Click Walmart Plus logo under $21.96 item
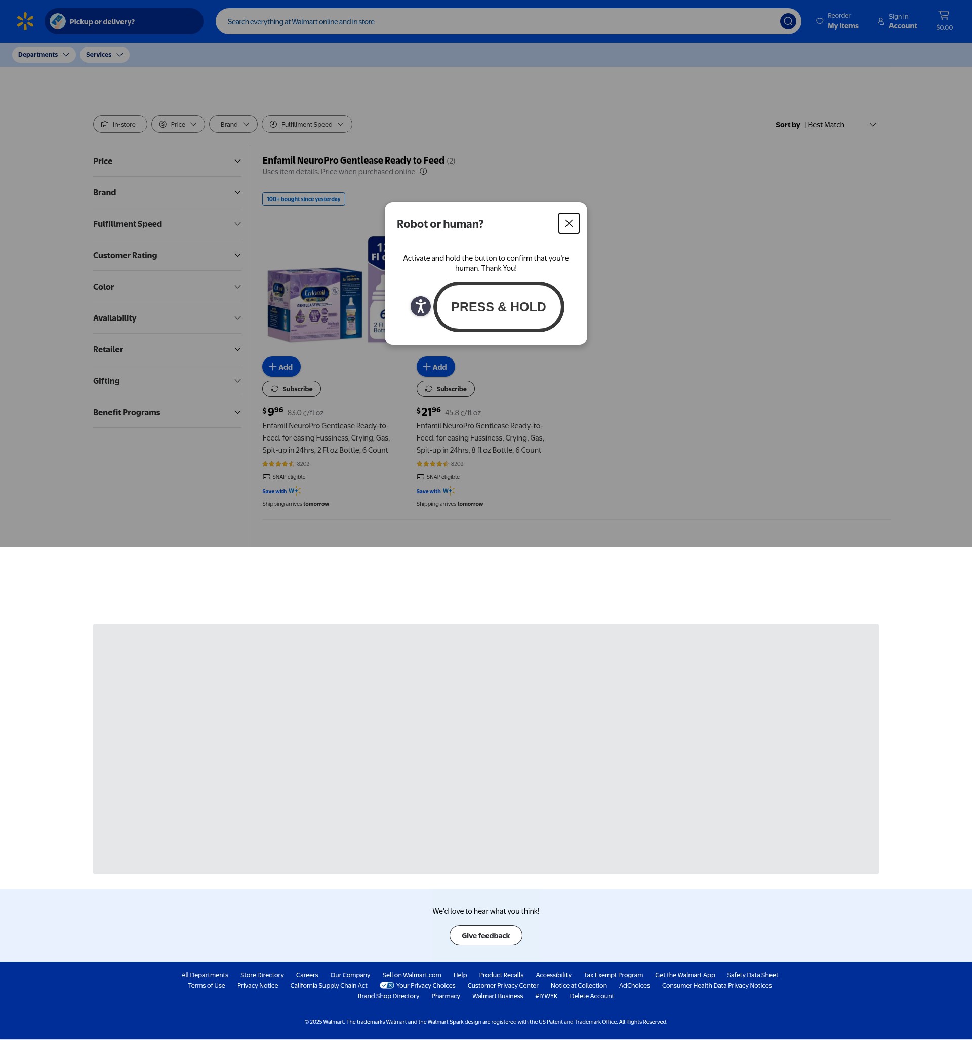Screen dimensions: 972x1040 pyautogui.click(x=449, y=491)
